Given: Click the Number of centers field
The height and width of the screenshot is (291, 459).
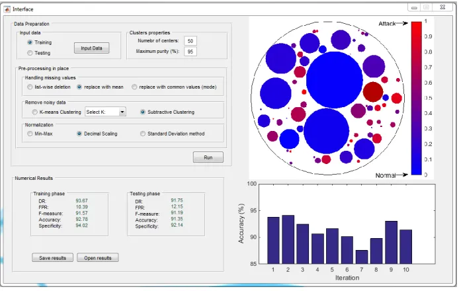Looking at the screenshot, I should tap(190, 41).
